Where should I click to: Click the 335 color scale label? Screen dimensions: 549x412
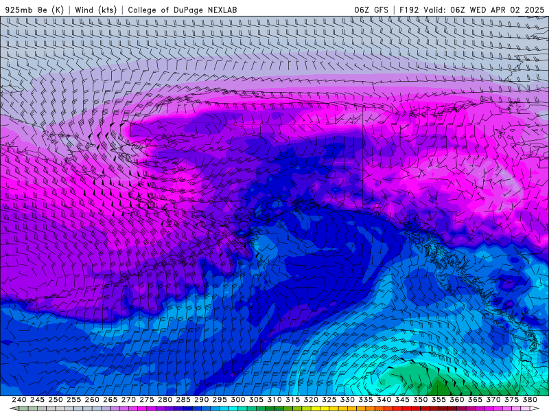366,400
